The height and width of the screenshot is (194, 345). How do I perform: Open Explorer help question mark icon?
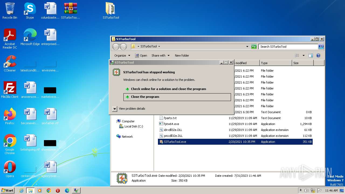(x=318, y=56)
